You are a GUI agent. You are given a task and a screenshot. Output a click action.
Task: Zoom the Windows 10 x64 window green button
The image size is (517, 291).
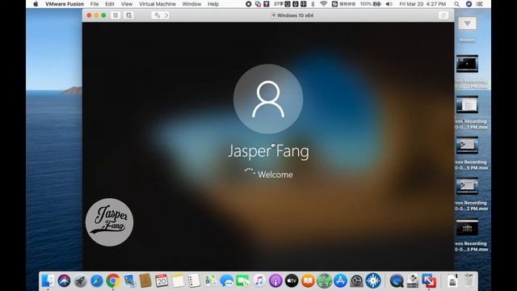tap(103, 15)
